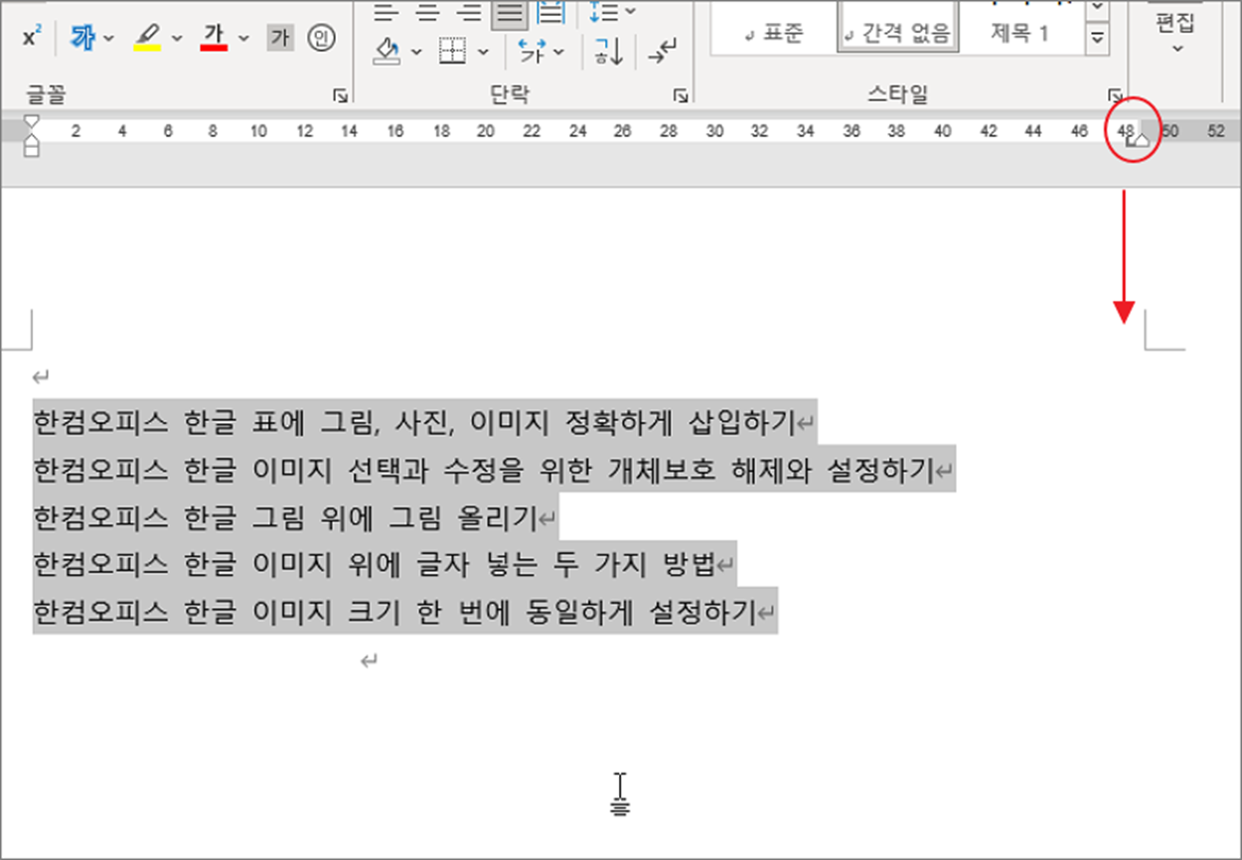
Task: Open borders dropdown arrow
Action: tap(483, 51)
